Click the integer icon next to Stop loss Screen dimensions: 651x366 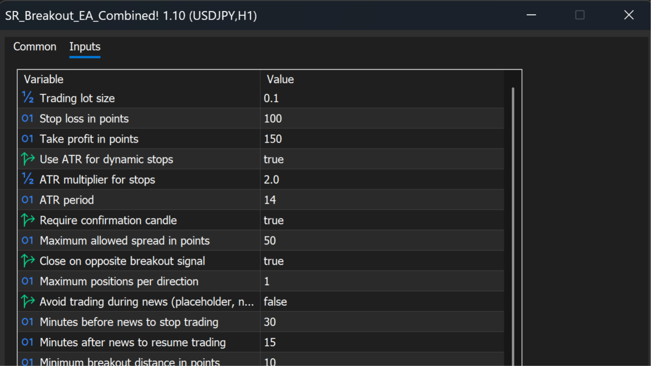pyautogui.click(x=27, y=119)
